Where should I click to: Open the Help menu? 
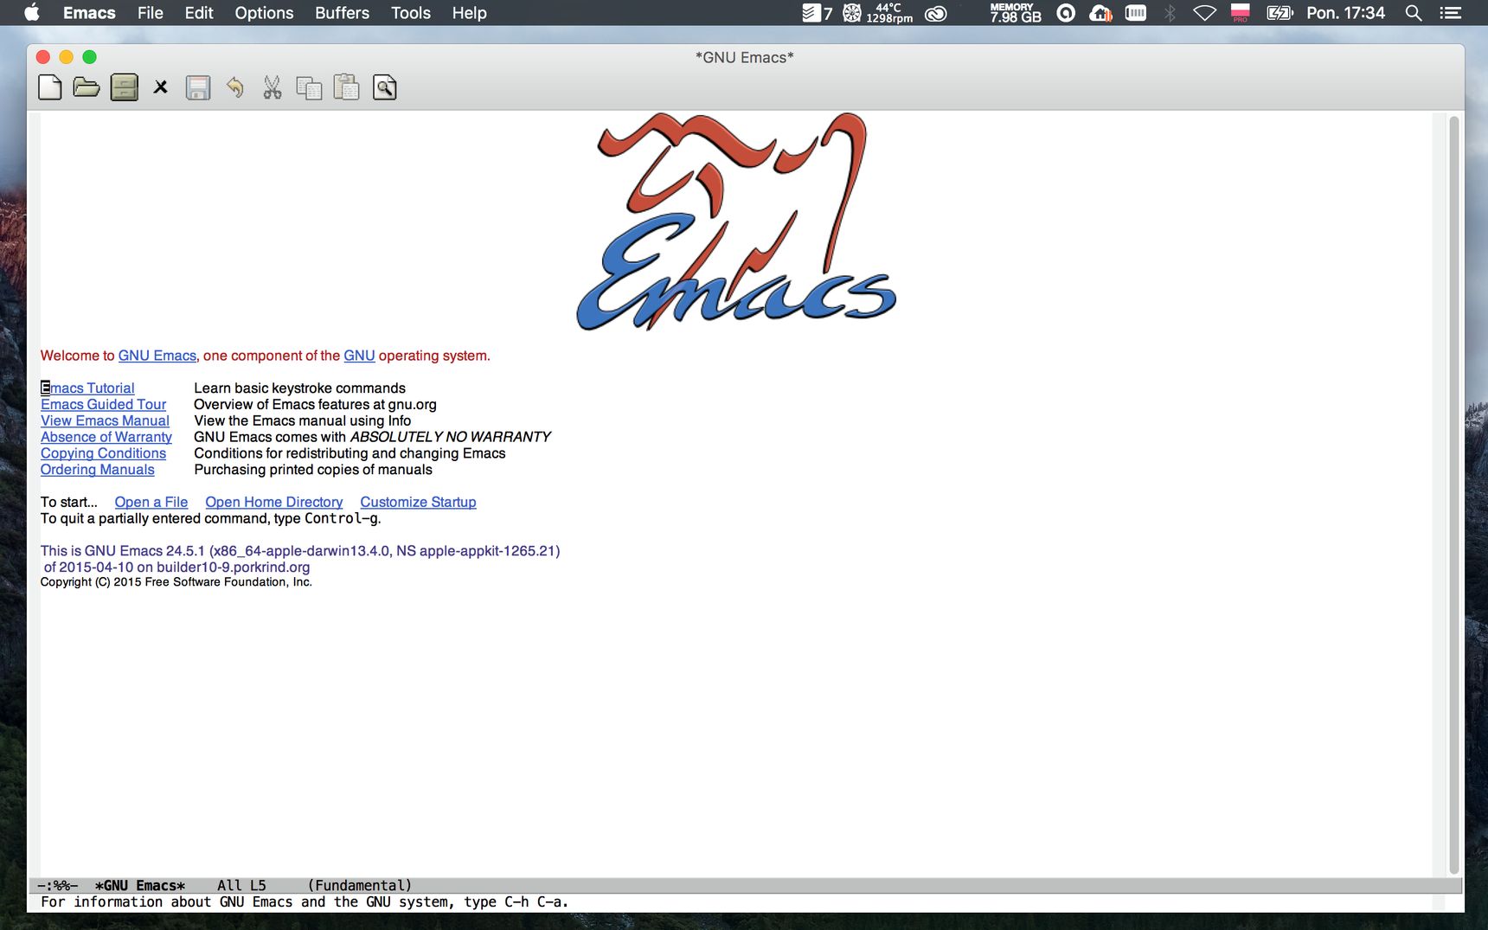click(x=469, y=13)
